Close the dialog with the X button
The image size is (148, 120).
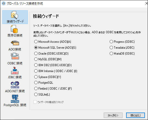(146, 4)
